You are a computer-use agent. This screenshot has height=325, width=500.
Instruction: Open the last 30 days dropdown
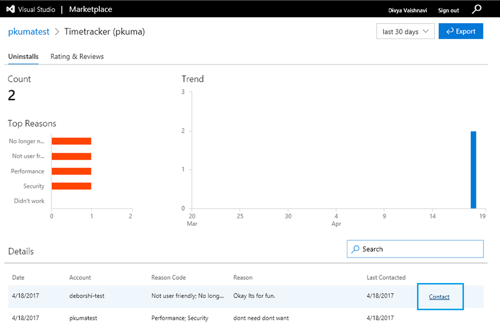click(x=405, y=31)
